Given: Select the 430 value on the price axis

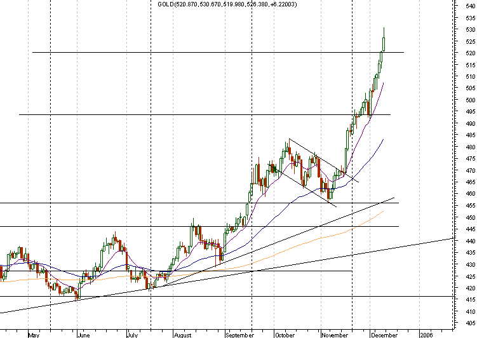Looking at the screenshot, I should (470, 265).
